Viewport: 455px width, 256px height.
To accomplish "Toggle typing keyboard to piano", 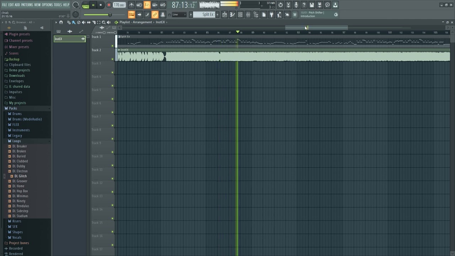I will coord(131,15).
